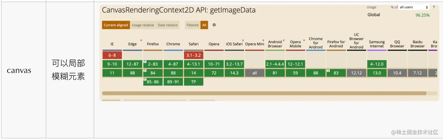The width and height of the screenshot is (443, 140).
Task: Click the horizontal scrollbar under the table
Action: (264, 93)
